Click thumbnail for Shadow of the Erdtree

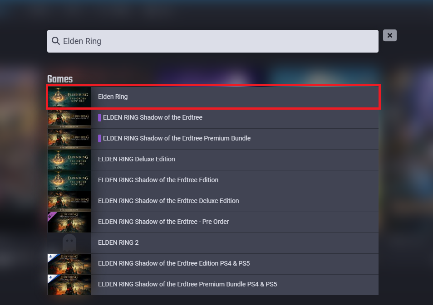point(69,118)
